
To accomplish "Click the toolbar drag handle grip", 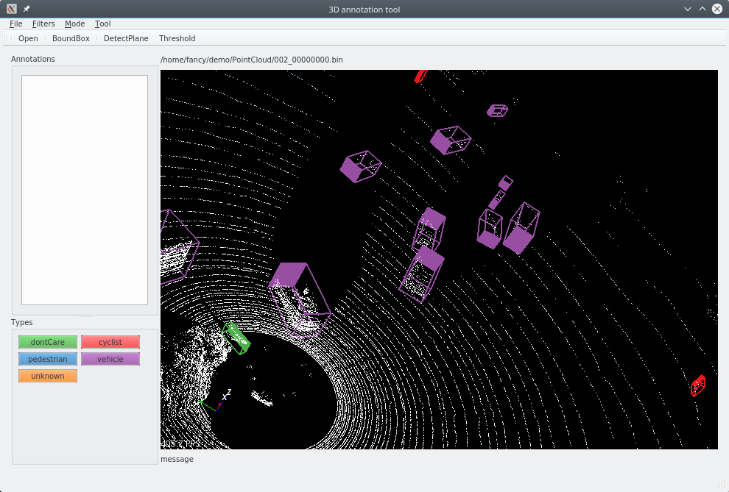I will pyautogui.click(x=6, y=38).
